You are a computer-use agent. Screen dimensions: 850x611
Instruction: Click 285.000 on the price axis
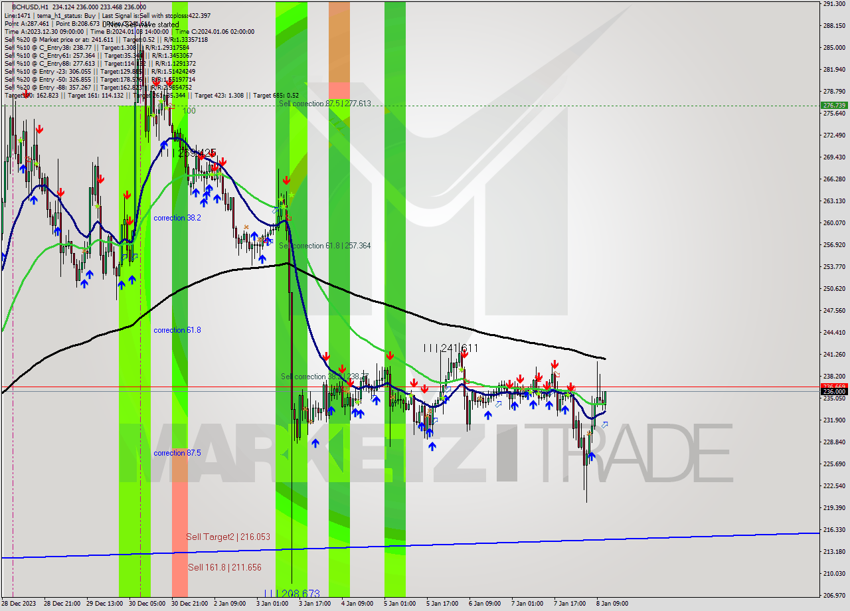point(833,48)
